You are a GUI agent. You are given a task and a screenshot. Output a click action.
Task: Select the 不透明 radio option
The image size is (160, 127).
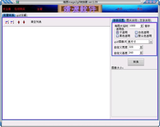[x=118, y=32]
